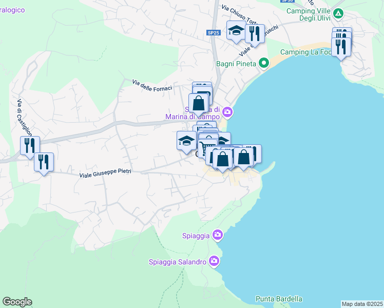Click the Spiaggia camera marker
384x308 pixels.
218,235
